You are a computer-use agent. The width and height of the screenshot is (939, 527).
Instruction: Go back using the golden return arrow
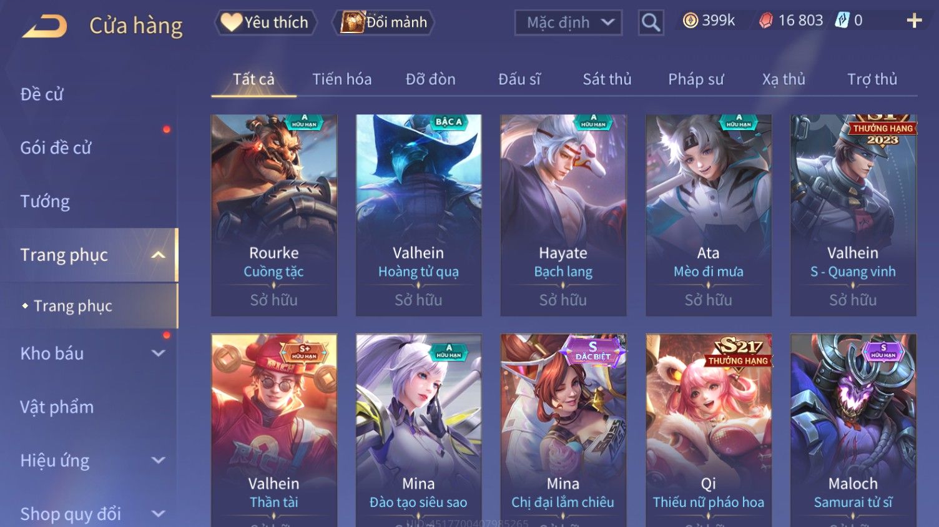coord(44,26)
